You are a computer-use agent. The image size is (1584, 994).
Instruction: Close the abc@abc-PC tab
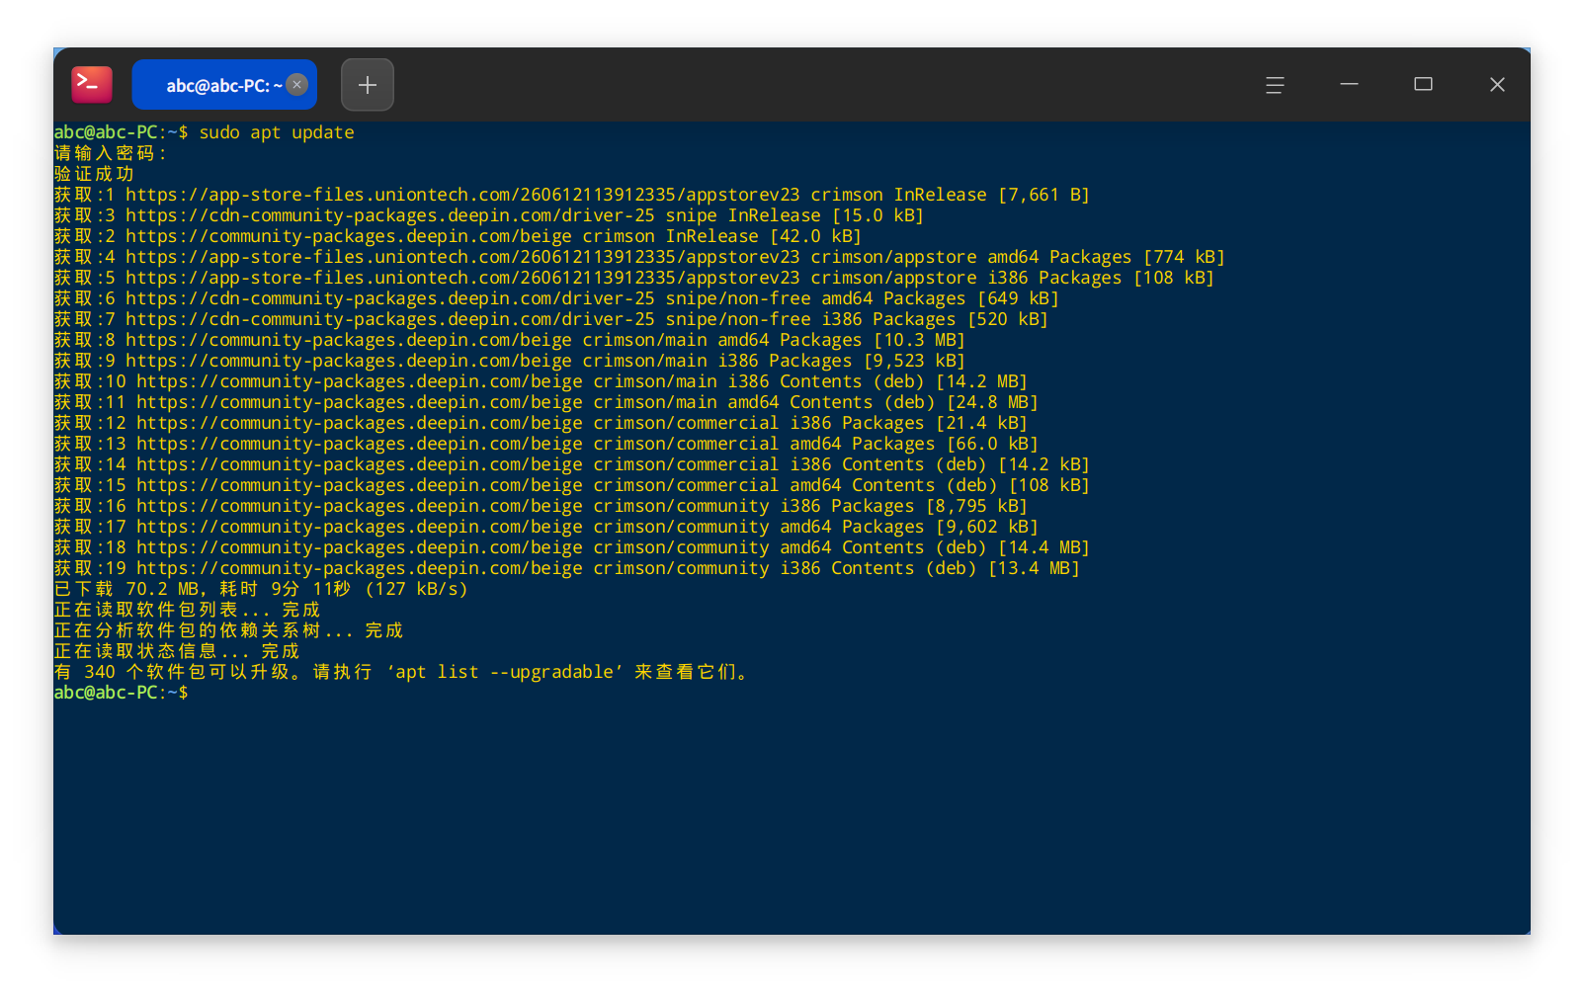click(297, 85)
